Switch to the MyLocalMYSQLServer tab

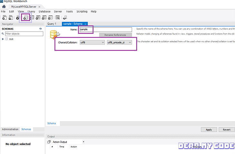click(24, 7)
